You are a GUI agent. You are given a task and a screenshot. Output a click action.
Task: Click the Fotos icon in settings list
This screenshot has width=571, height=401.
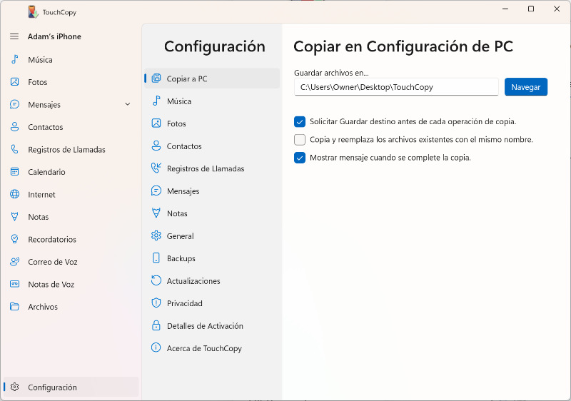156,123
